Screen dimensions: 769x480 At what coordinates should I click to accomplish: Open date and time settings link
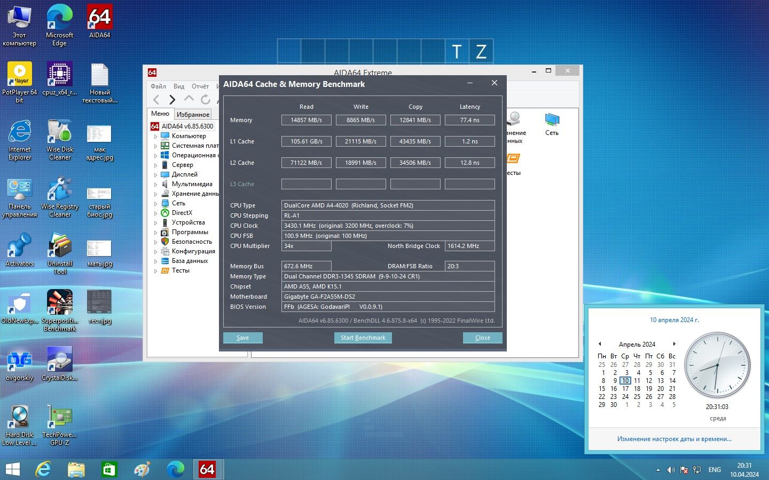674,439
